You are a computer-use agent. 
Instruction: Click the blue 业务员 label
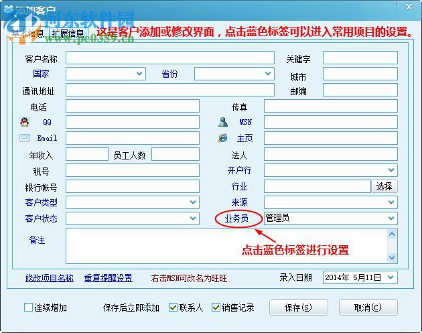tap(237, 218)
